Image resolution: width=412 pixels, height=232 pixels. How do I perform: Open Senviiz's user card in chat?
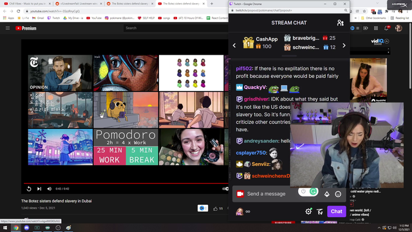click(260, 164)
